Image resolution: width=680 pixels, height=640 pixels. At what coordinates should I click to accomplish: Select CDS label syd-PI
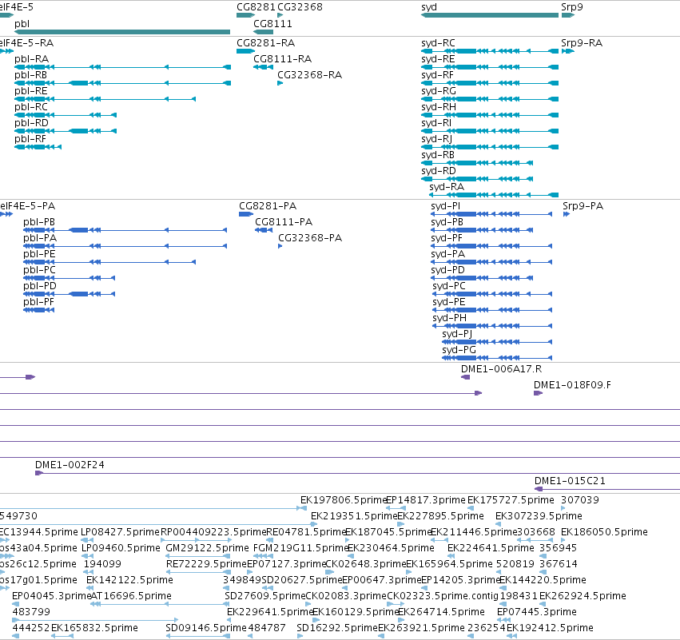445,206
